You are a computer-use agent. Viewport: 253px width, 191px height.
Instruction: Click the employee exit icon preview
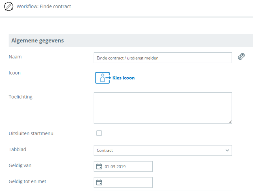102,78
